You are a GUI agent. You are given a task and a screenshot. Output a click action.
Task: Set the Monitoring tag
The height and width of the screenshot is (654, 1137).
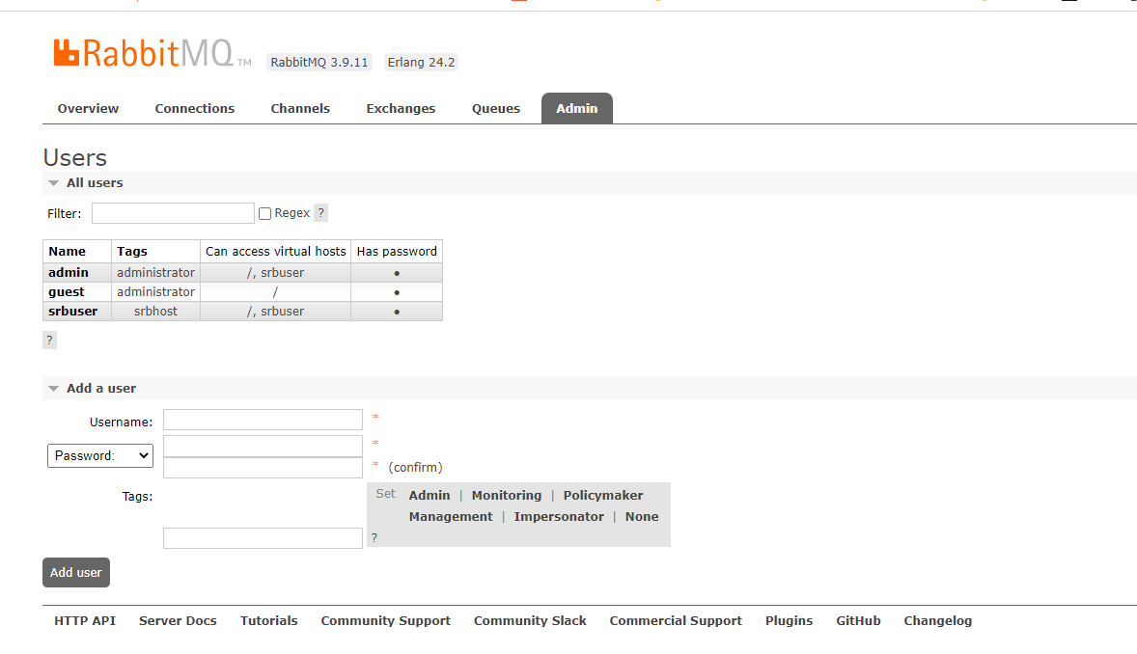coord(506,495)
